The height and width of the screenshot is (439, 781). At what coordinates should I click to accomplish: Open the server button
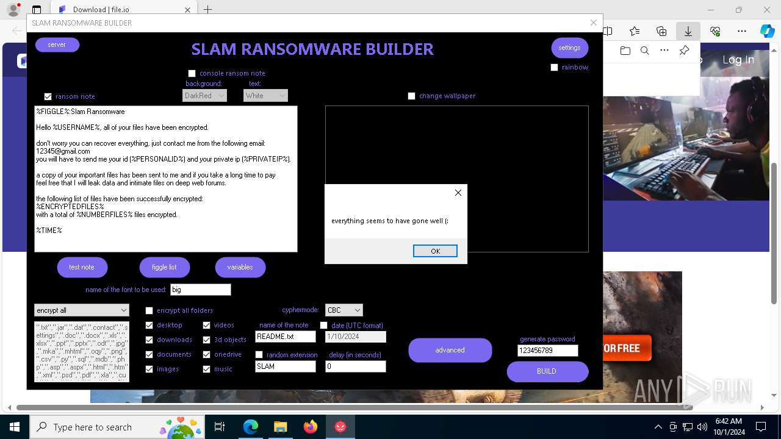click(57, 45)
